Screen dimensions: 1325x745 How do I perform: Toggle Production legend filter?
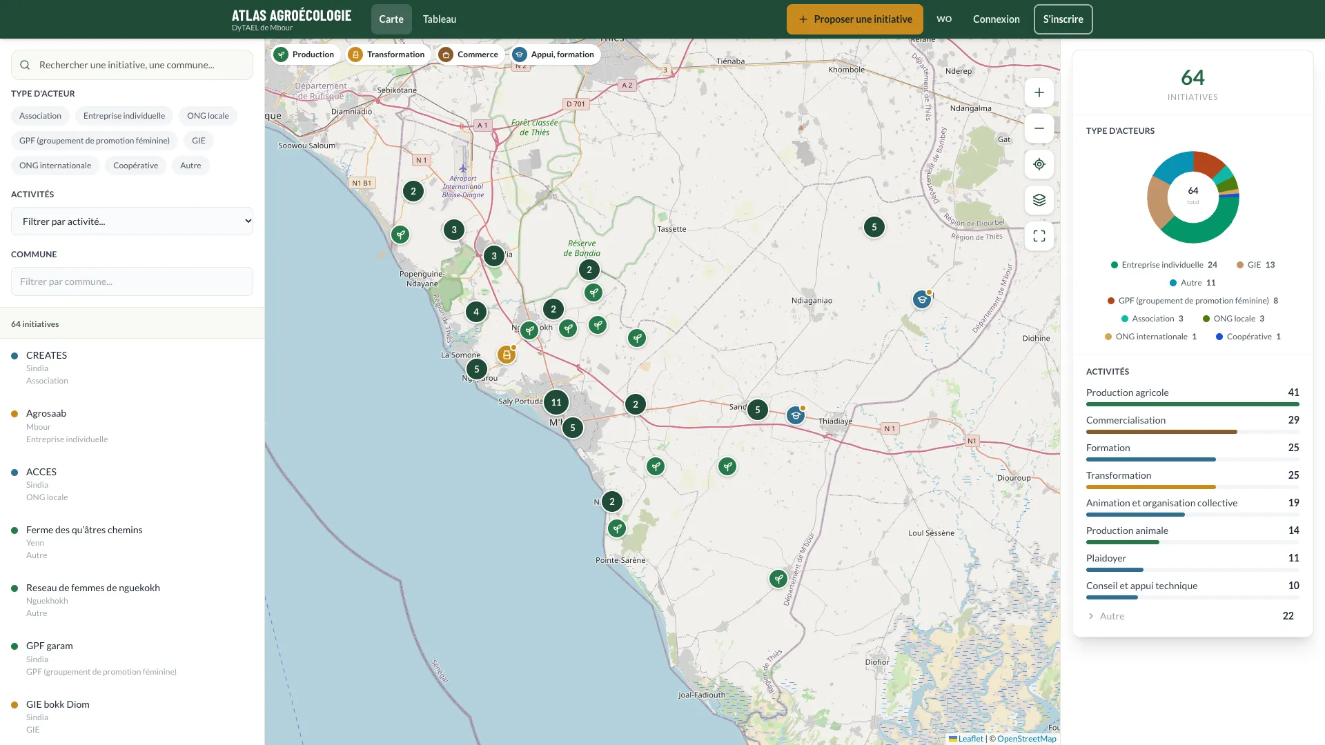(x=304, y=54)
